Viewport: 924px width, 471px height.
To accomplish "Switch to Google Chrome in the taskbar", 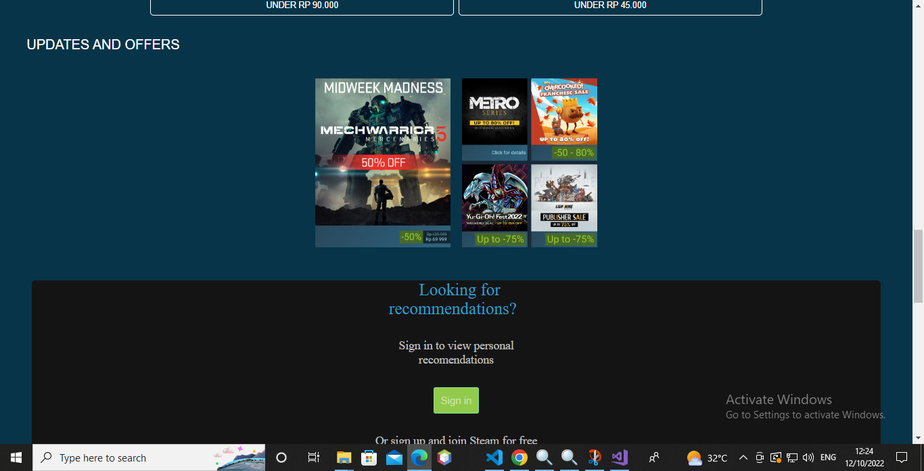I will 519,457.
